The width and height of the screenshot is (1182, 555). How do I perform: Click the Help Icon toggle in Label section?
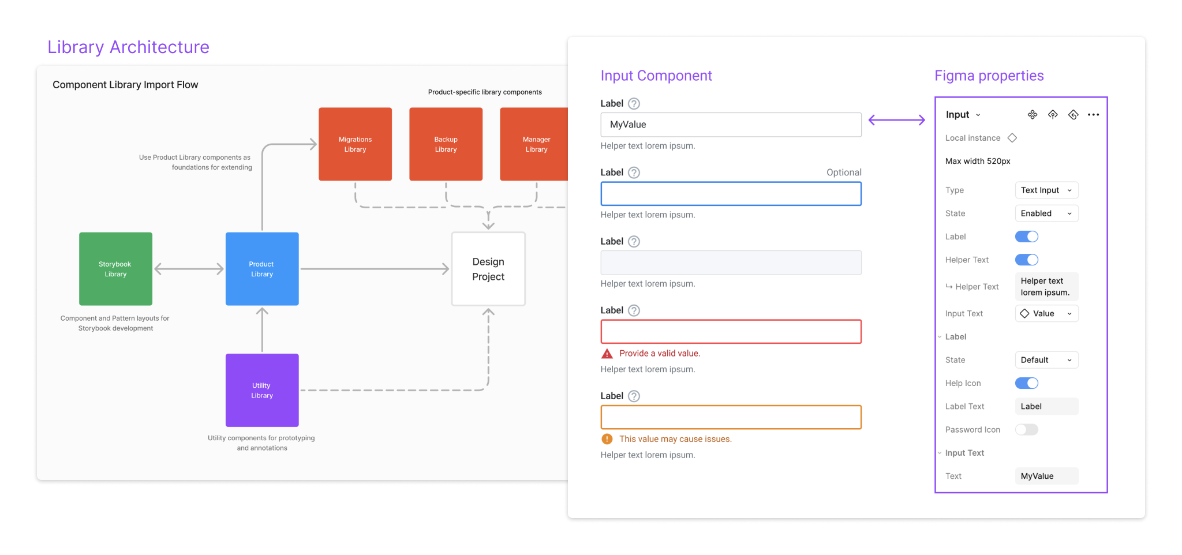[x=1026, y=382]
